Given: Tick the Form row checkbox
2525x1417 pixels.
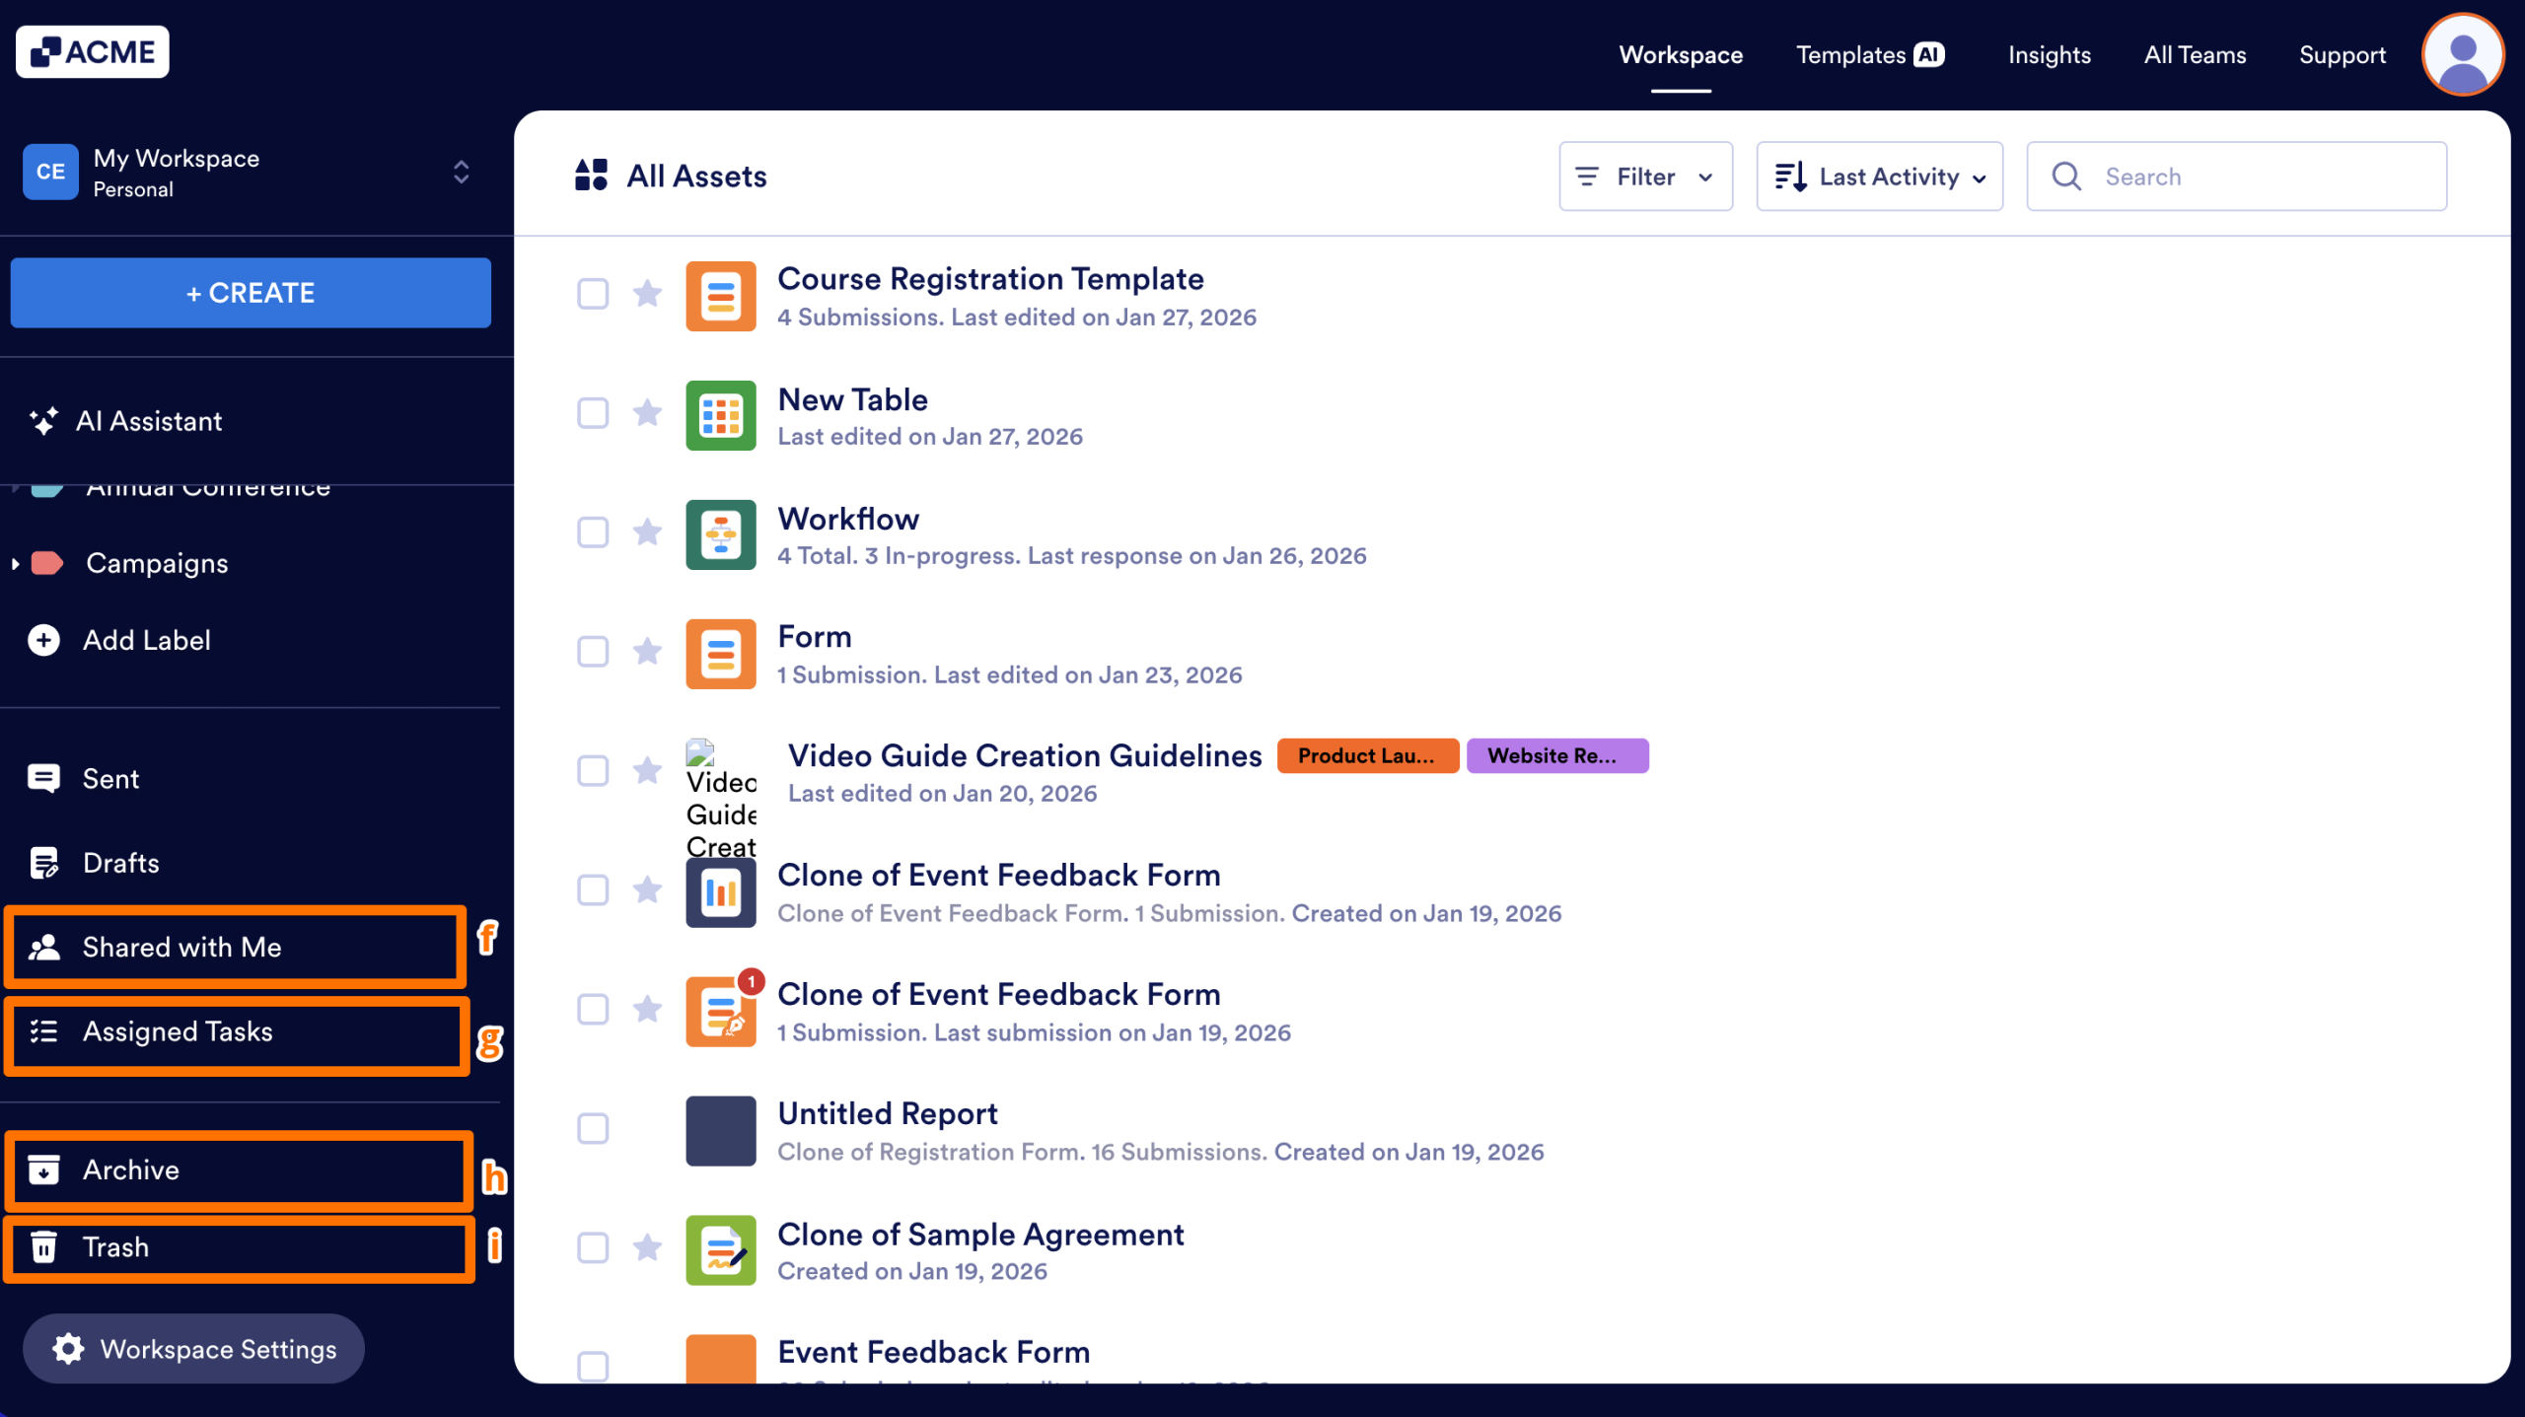Looking at the screenshot, I should click(x=593, y=651).
